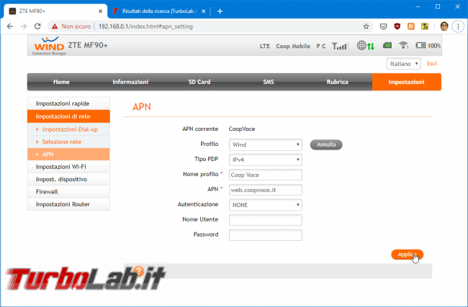The width and height of the screenshot is (468, 307).
Task: Click the signal strength bars icon
Action: [x=340, y=46]
